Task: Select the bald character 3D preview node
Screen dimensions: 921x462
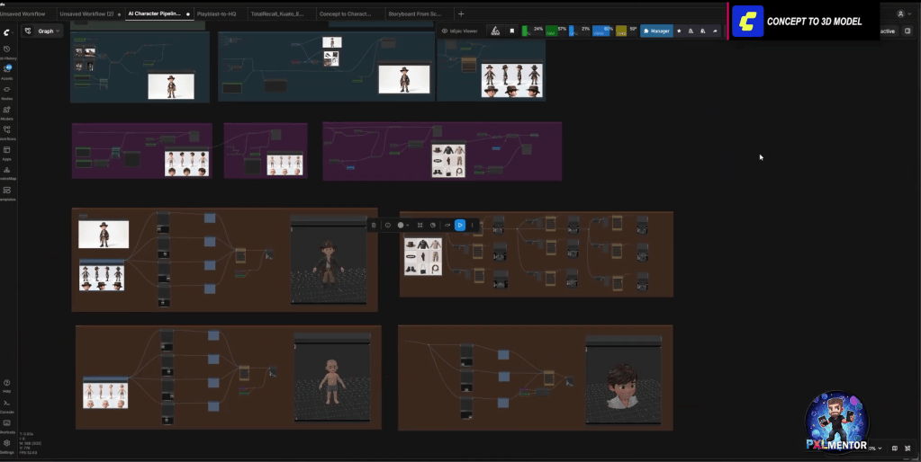Action: tap(332, 377)
